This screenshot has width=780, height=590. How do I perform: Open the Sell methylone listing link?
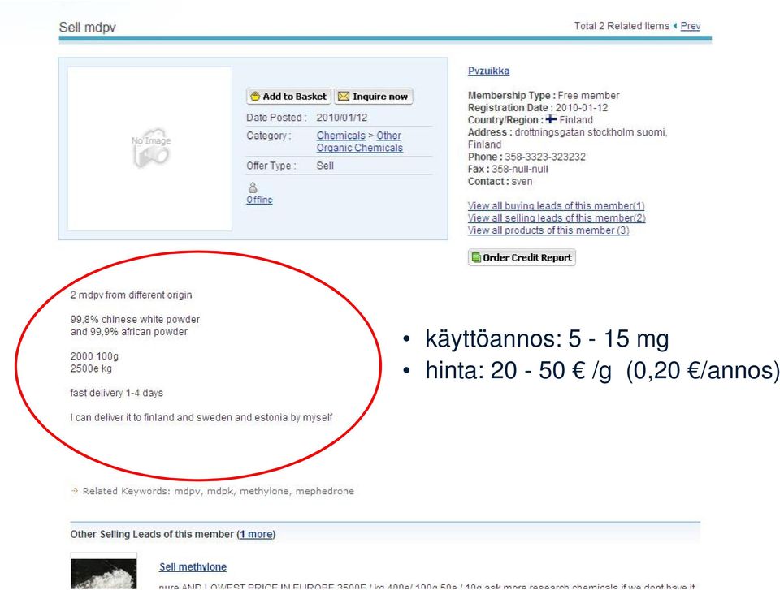pos(193,567)
